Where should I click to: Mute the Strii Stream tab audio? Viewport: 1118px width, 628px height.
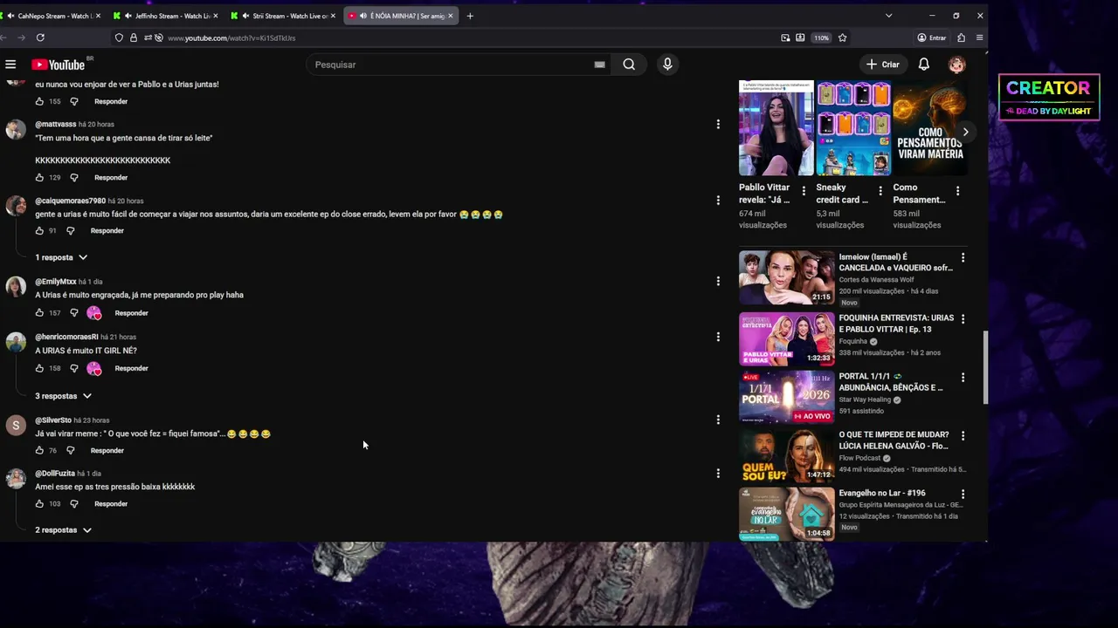click(245, 16)
